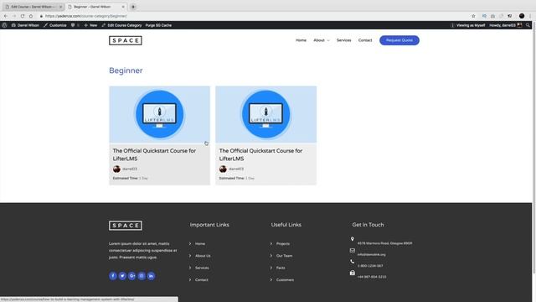Click the first course author avatar

pyautogui.click(x=116, y=169)
